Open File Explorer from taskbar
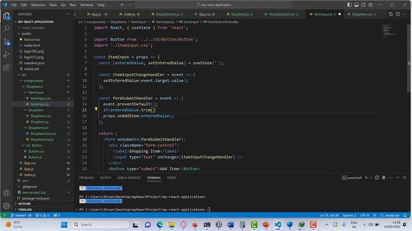The height and width of the screenshot is (231, 412). click(172, 225)
